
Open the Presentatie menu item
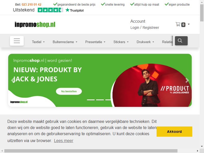click(x=95, y=42)
